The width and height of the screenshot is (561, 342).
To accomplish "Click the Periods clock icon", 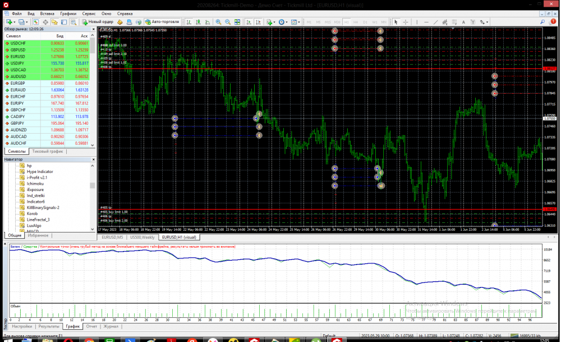I will (x=282, y=22).
